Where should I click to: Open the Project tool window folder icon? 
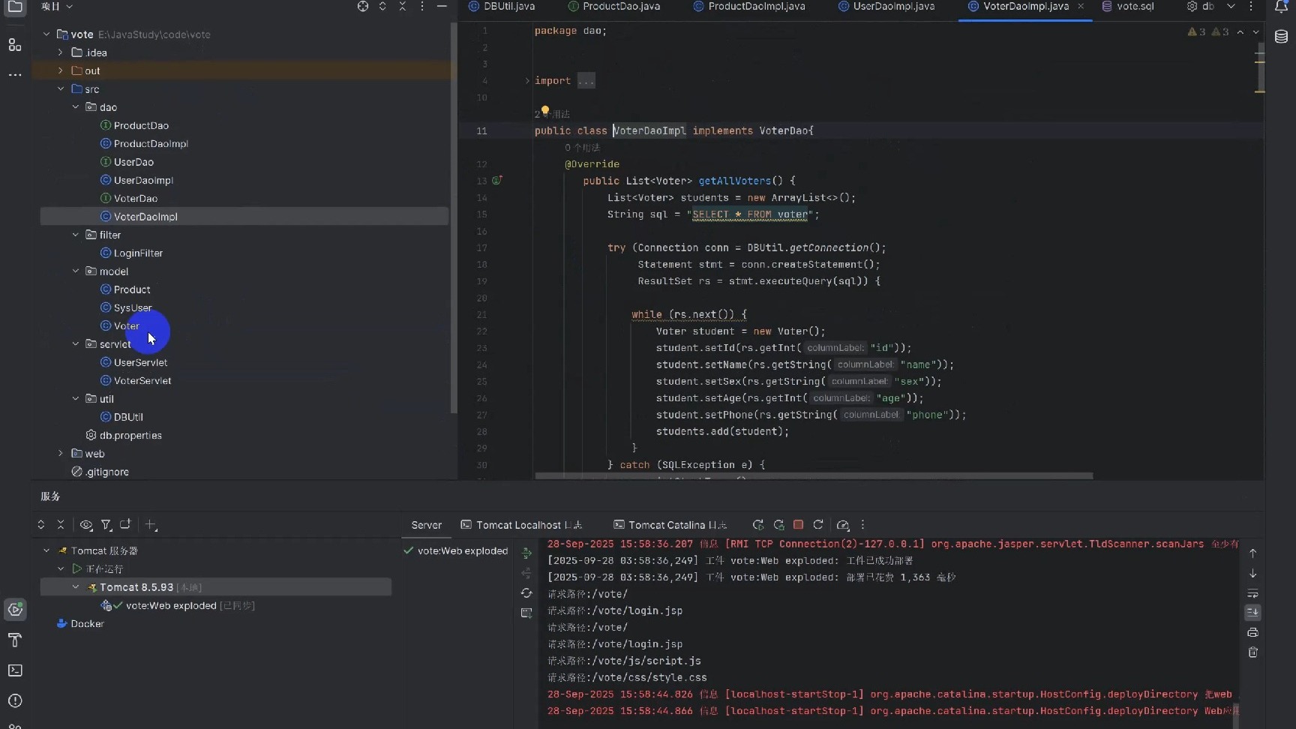pos(15,7)
